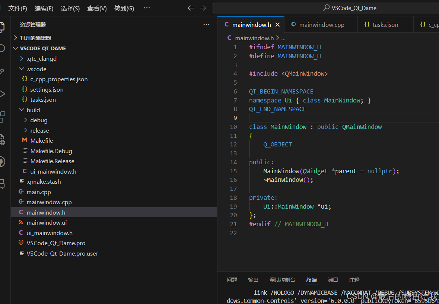This screenshot has height=304, width=439.
Task: Click the Q_OBJECT macro on line 12
Action: [x=277, y=144]
